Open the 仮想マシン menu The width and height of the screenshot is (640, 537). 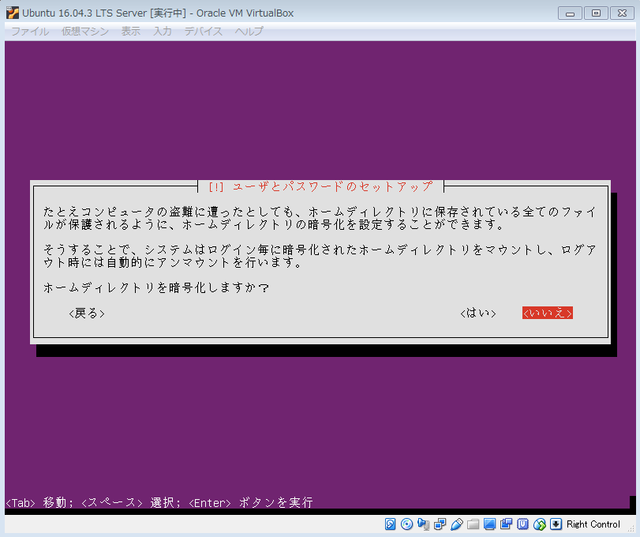click(85, 32)
